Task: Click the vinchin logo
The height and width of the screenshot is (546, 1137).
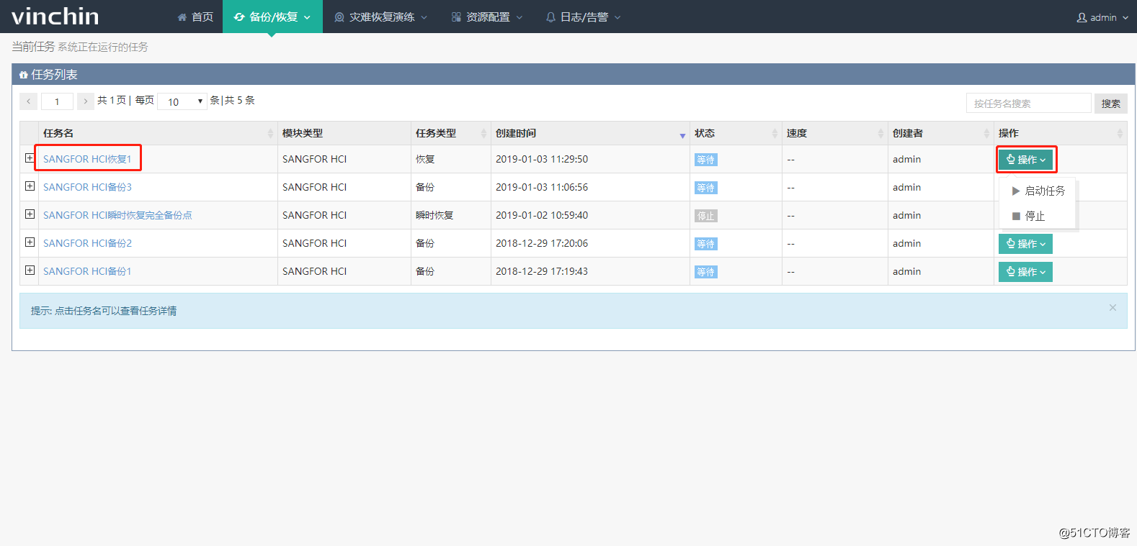Action: coord(55,16)
